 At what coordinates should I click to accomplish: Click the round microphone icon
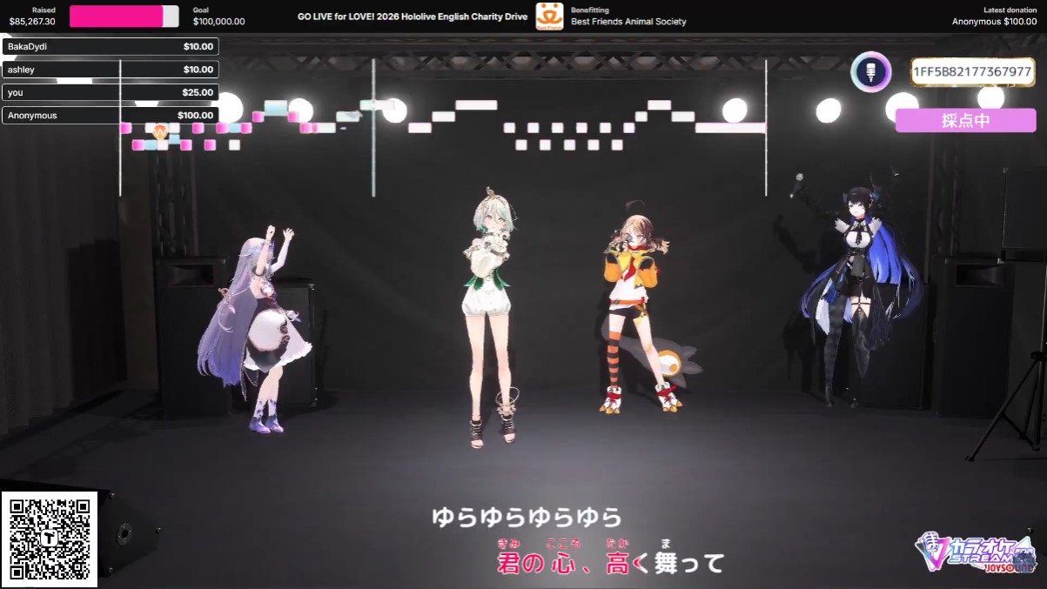[870, 72]
